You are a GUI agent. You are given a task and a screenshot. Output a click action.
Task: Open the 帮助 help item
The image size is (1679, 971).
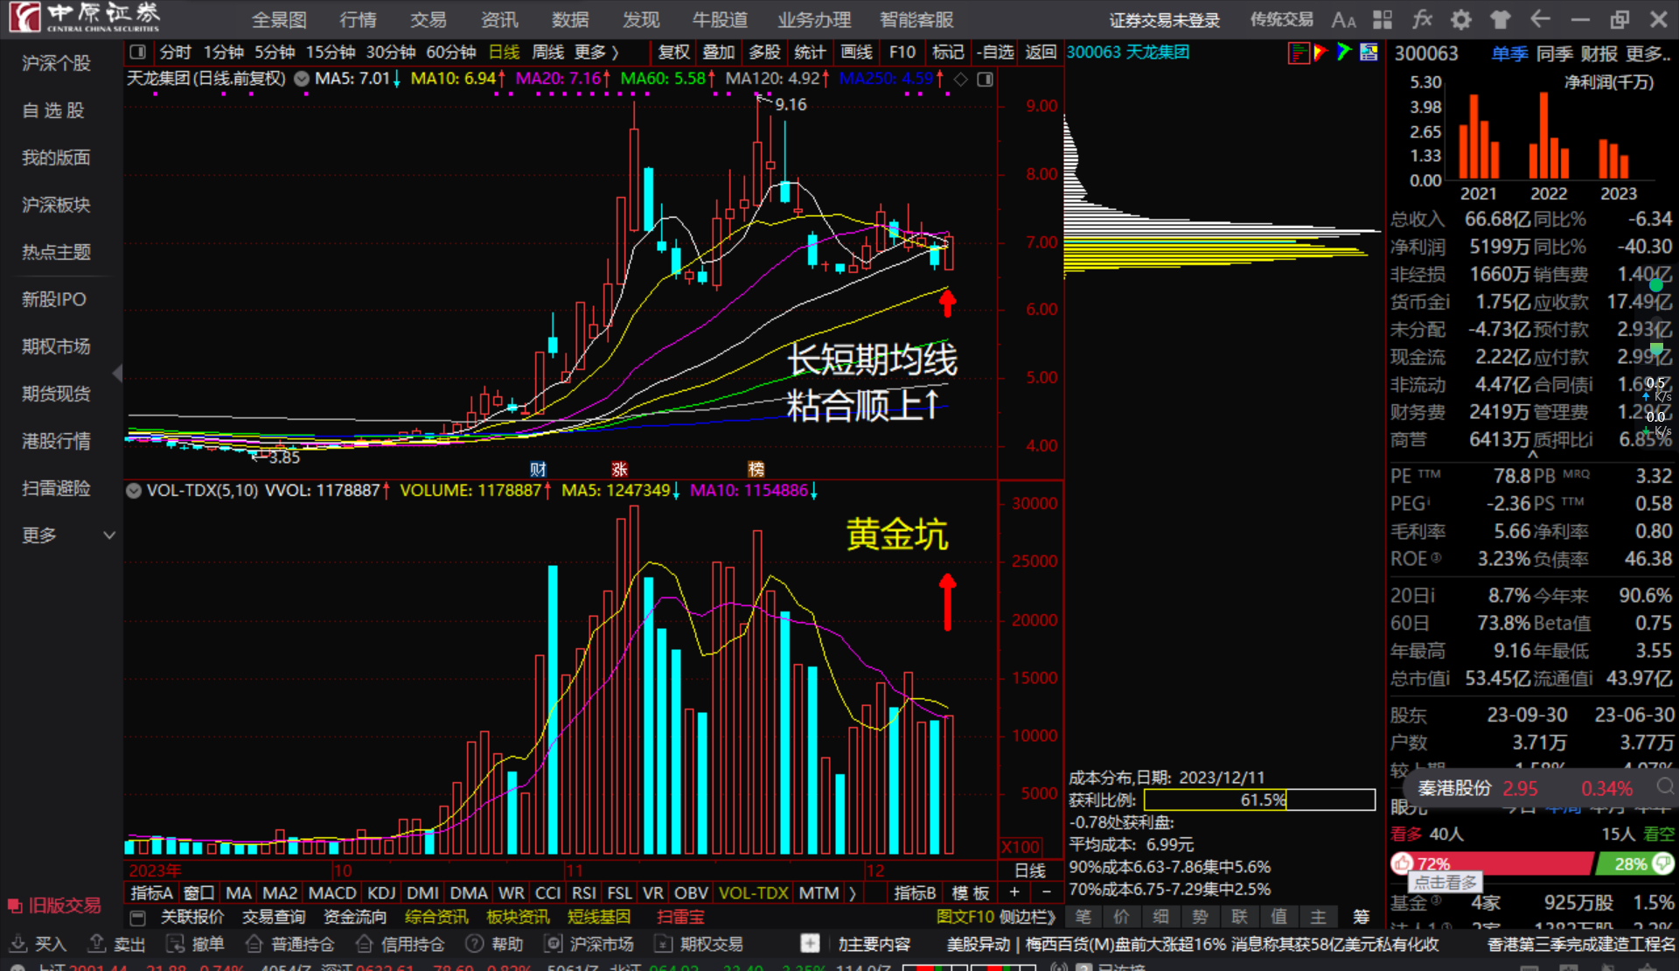[x=494, y=944]
